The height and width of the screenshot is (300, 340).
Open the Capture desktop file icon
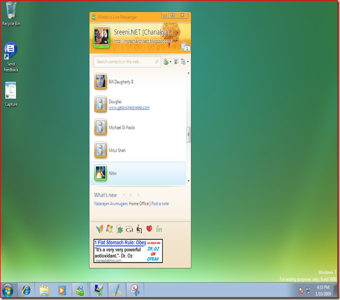coord(11,94)
